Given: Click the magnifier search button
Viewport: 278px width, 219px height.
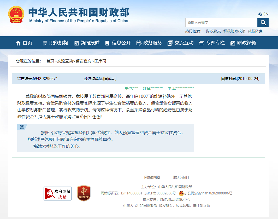Looking at the screenshot, I should click(x=263, y=22).
